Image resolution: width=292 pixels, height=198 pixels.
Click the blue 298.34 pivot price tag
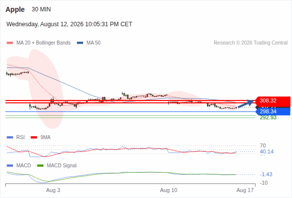click(x=273, y=111)
